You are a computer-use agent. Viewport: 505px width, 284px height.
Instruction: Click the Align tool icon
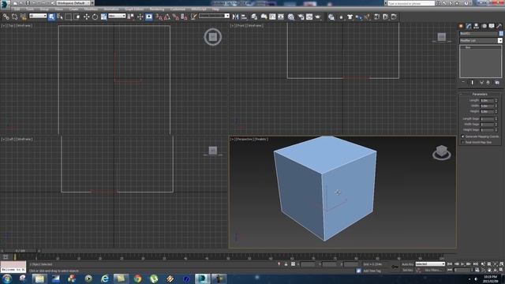coord(244,17)
